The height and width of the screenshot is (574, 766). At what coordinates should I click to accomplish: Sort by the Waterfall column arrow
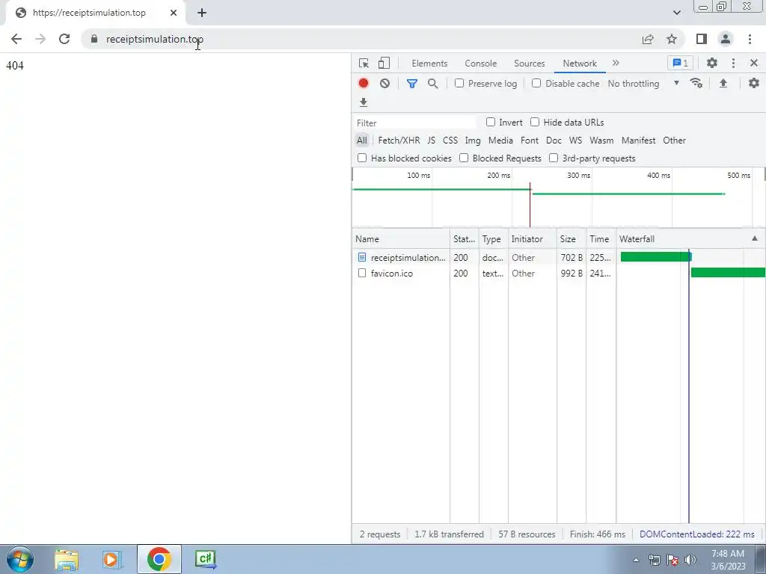(x=754, y=238)
